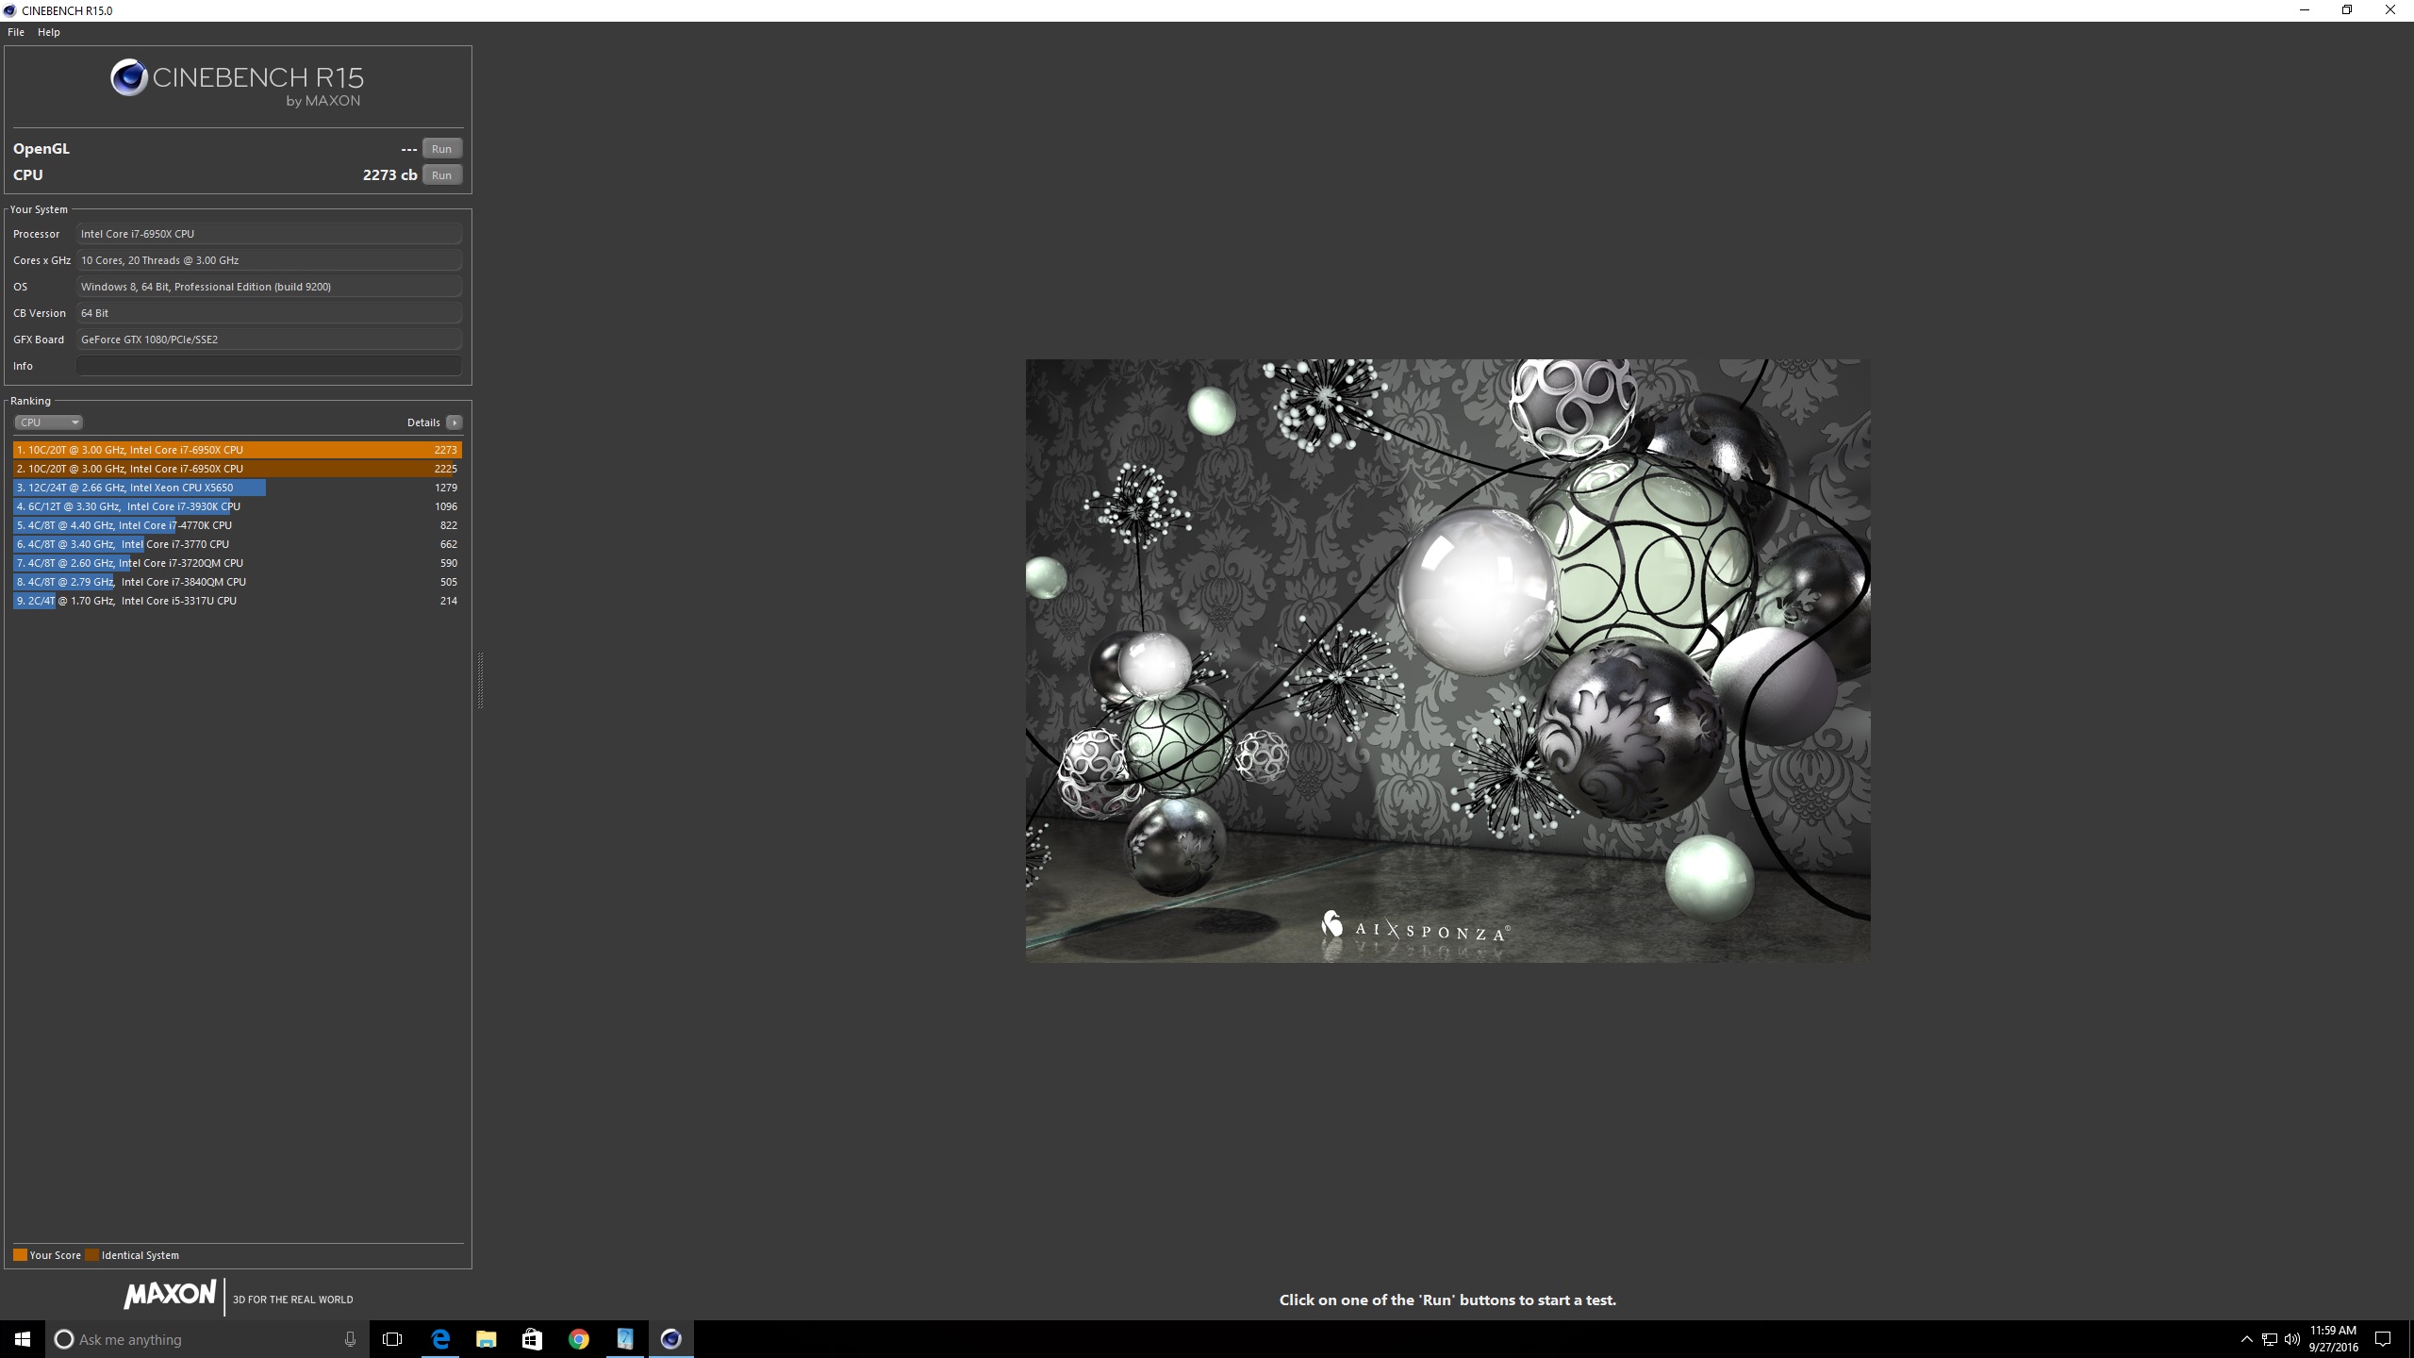Select Intel Core i7-3720QM ranking row

point(238,563)
